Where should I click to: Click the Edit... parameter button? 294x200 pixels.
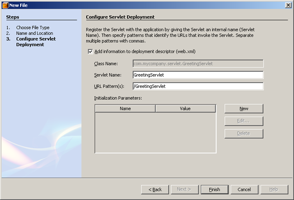[x=244, y=121]
